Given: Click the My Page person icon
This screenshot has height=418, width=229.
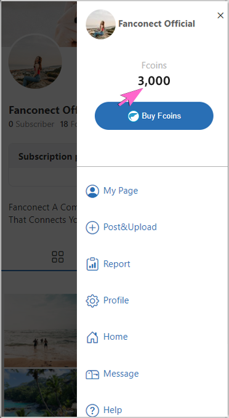Looking at the screenshot, I should tap(92, 191).
